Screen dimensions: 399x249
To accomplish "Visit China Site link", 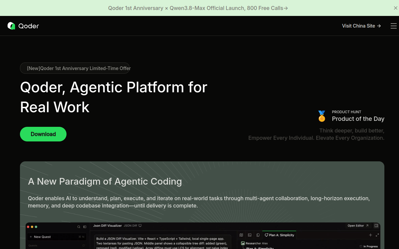I will coord(361,26).
